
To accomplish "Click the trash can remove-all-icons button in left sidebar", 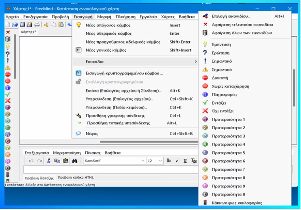I will point(8,39).
